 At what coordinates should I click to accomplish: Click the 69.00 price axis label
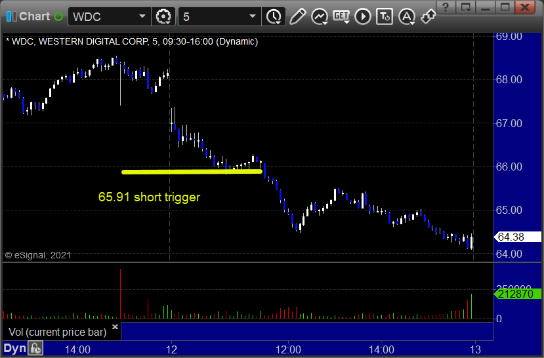(x=509, y=36)
